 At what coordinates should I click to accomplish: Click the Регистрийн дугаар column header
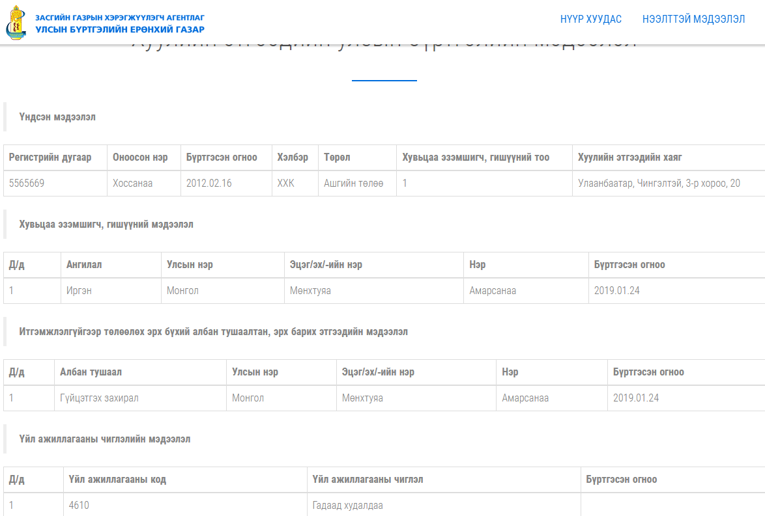(x=50, y=157)
